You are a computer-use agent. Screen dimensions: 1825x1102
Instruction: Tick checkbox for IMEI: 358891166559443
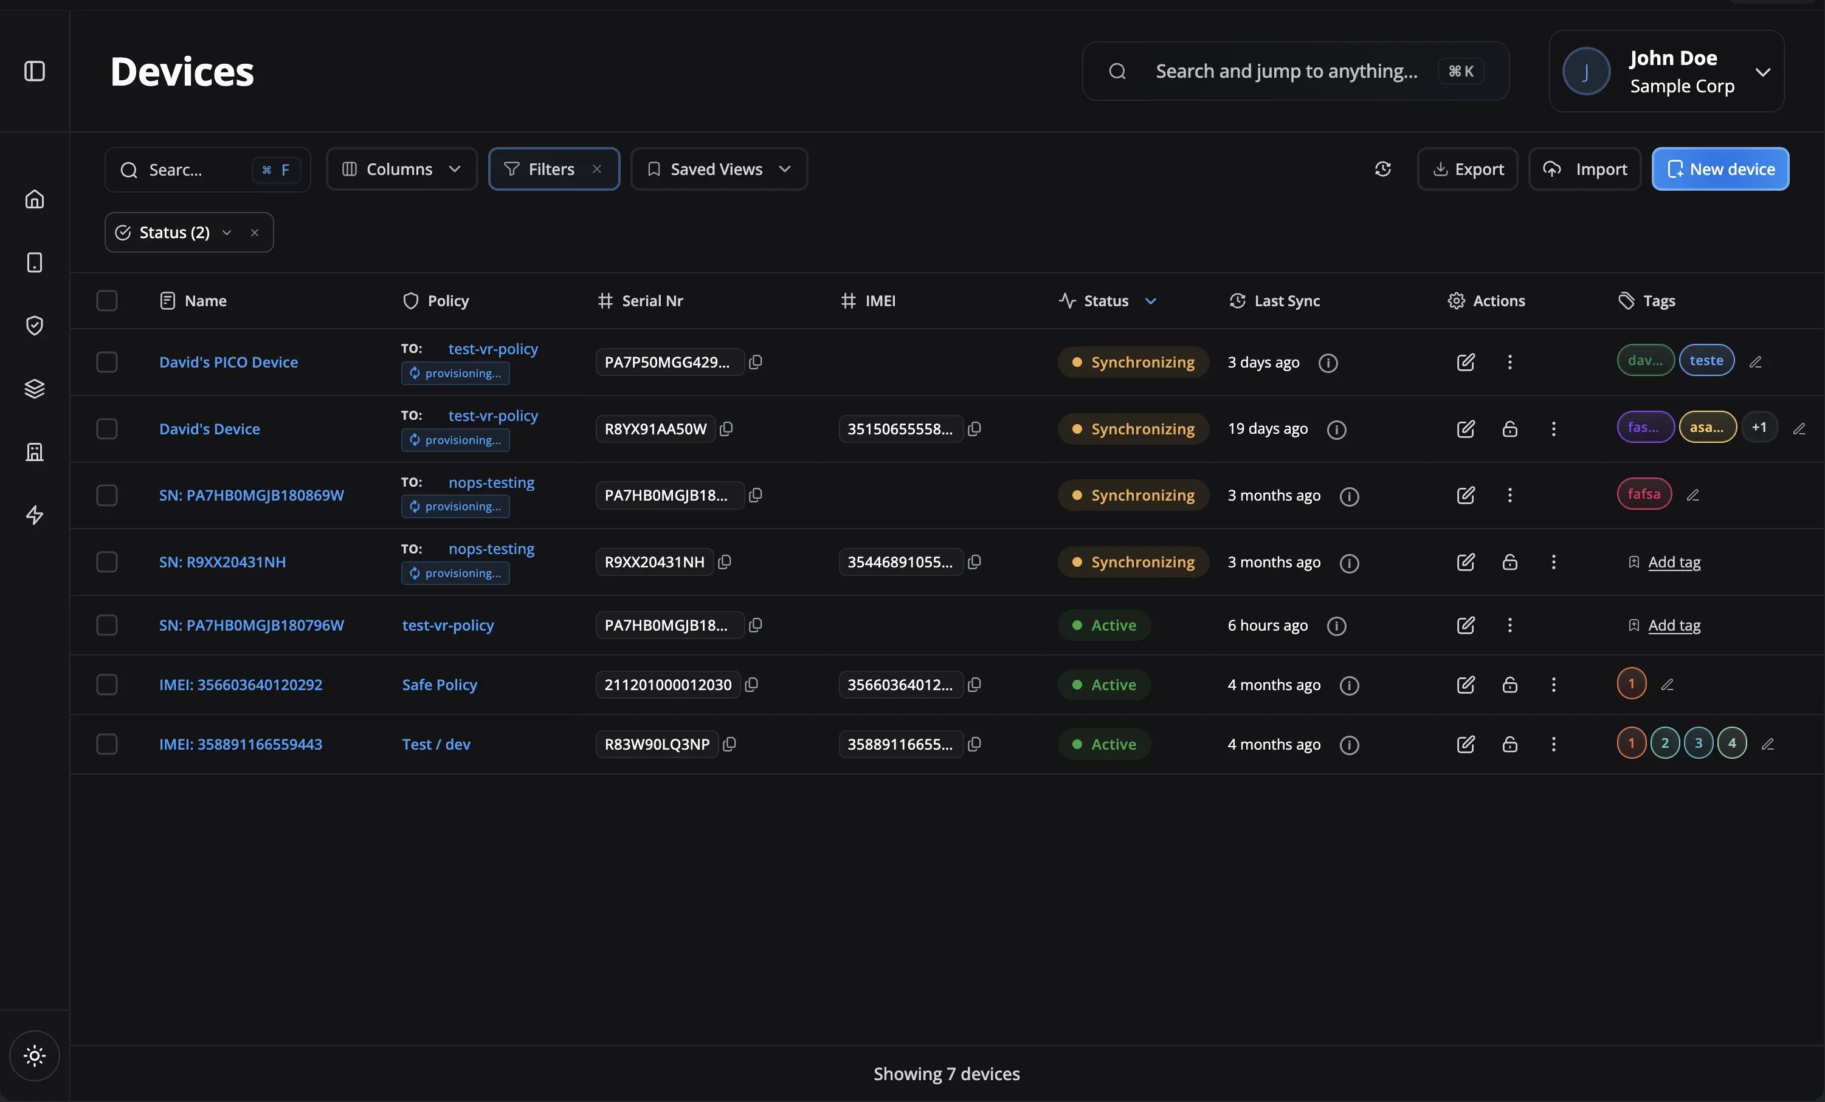click(x=106, y=744)
